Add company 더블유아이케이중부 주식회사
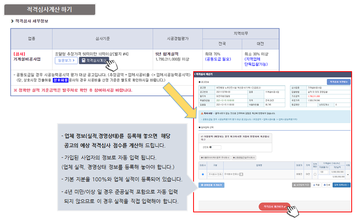The width and height of the screenshot is (356, 221). pos(215,157)
